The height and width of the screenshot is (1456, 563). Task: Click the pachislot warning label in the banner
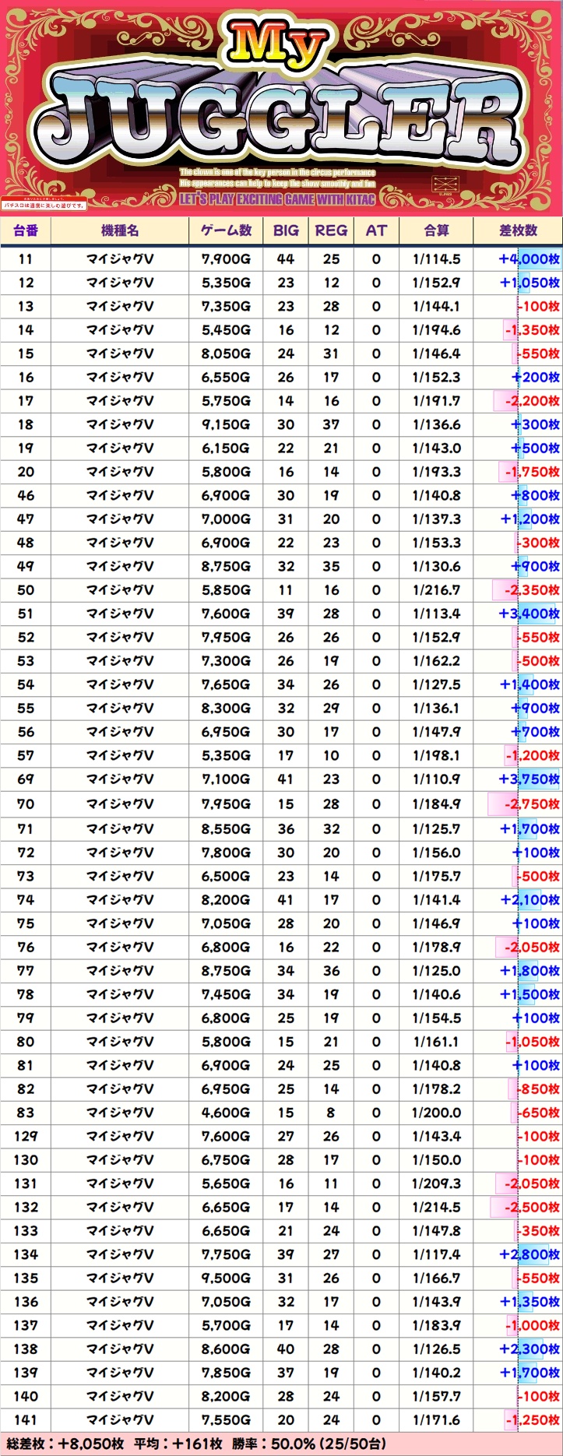point(44,205)
